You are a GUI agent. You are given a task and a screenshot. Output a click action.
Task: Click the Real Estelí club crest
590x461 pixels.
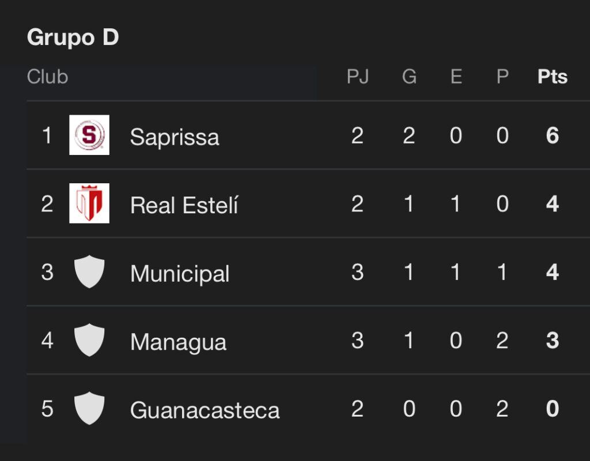pyautogui.click(x=89, y=203)
